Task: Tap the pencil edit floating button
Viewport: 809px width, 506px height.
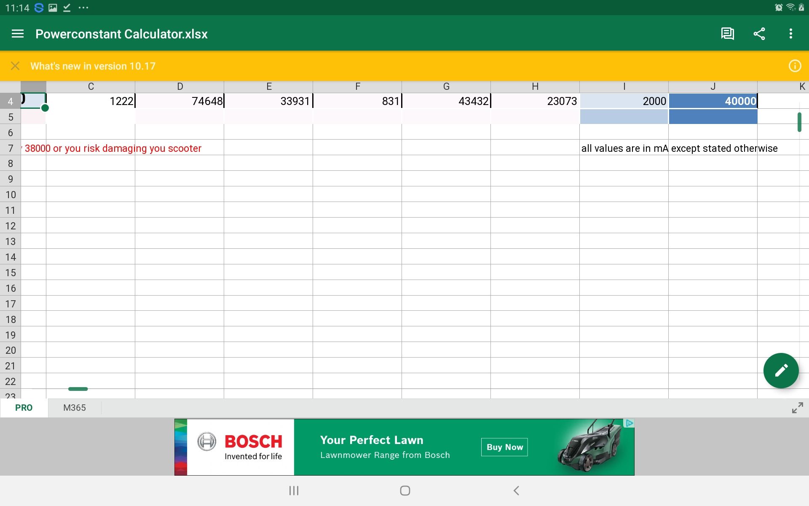Action: (x=781, y=371)
